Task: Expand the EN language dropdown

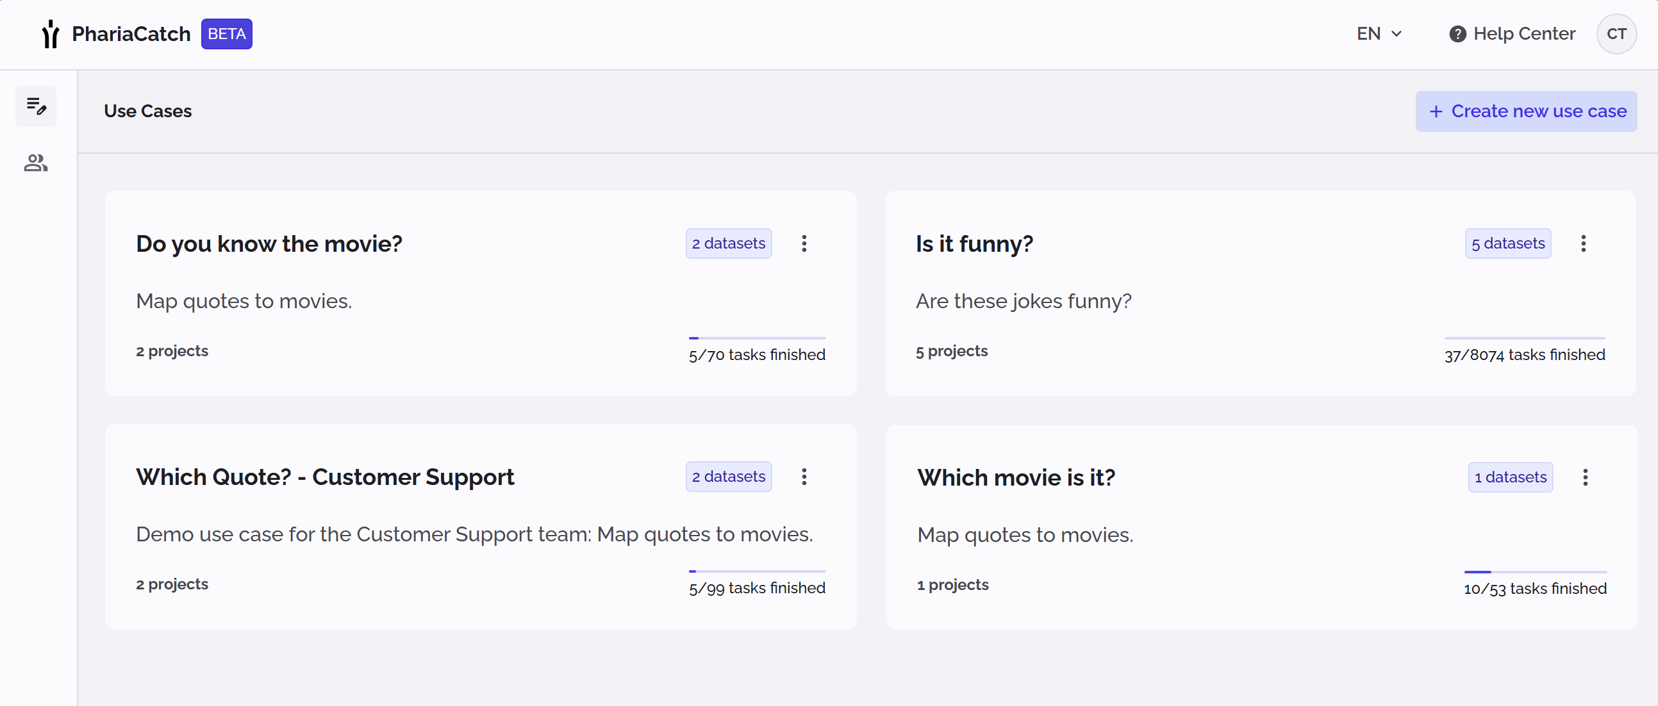Action: pos(1379,34)
